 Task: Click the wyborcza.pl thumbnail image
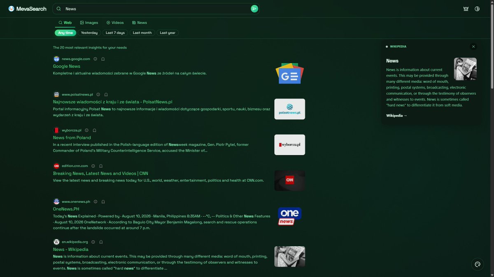pyautogui.click(x=290, y=145)
